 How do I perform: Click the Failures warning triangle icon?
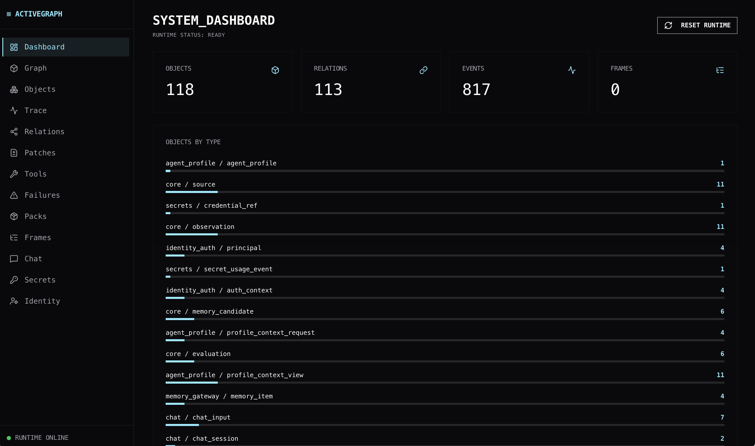(x=14, y=195)
